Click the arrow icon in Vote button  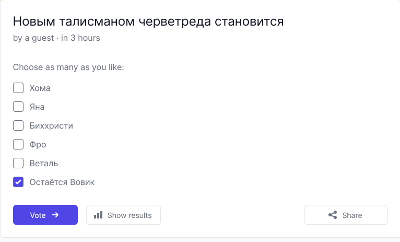coord(55,215)
